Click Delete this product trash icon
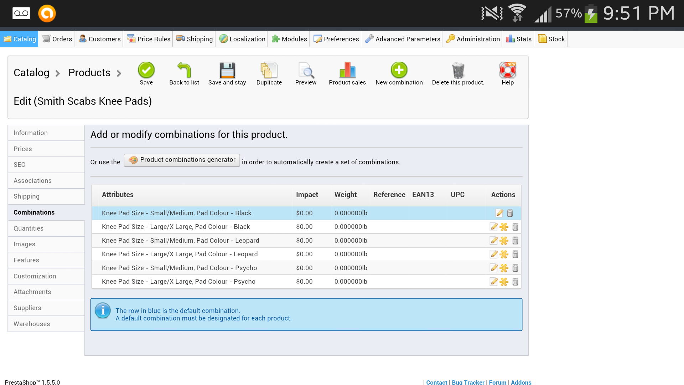Screen dimensions: 684x385 coord(458,70)
